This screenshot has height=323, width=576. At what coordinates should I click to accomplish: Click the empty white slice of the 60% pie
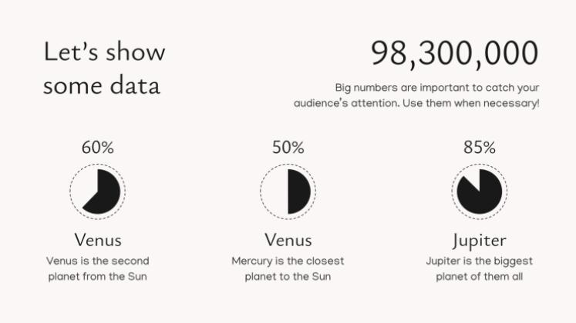pos(89,183)
